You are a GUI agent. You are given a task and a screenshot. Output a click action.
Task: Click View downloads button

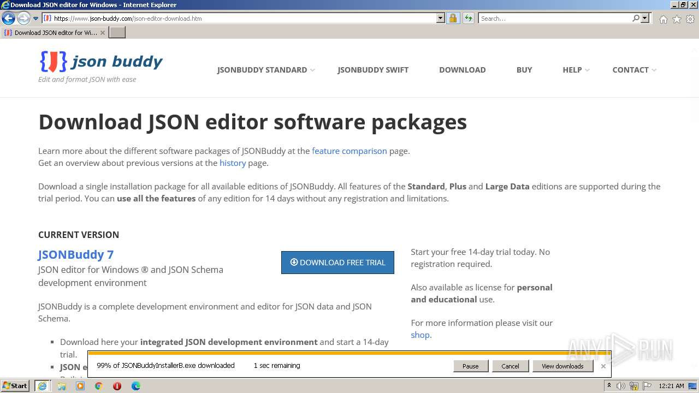[x=562, y=366]
